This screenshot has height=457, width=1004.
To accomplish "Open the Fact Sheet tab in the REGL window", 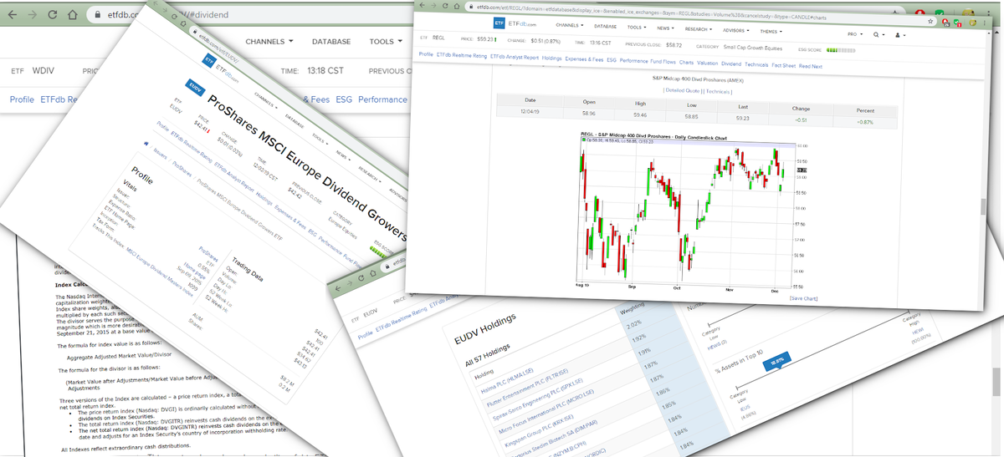I will click(783, 65).
